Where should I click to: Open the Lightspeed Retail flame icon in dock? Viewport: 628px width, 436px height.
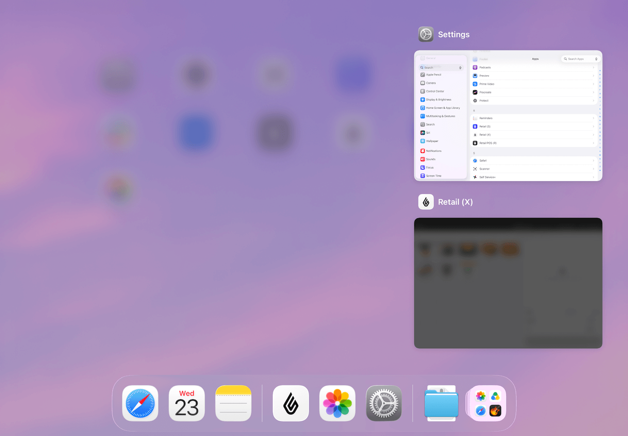[291, 403]
